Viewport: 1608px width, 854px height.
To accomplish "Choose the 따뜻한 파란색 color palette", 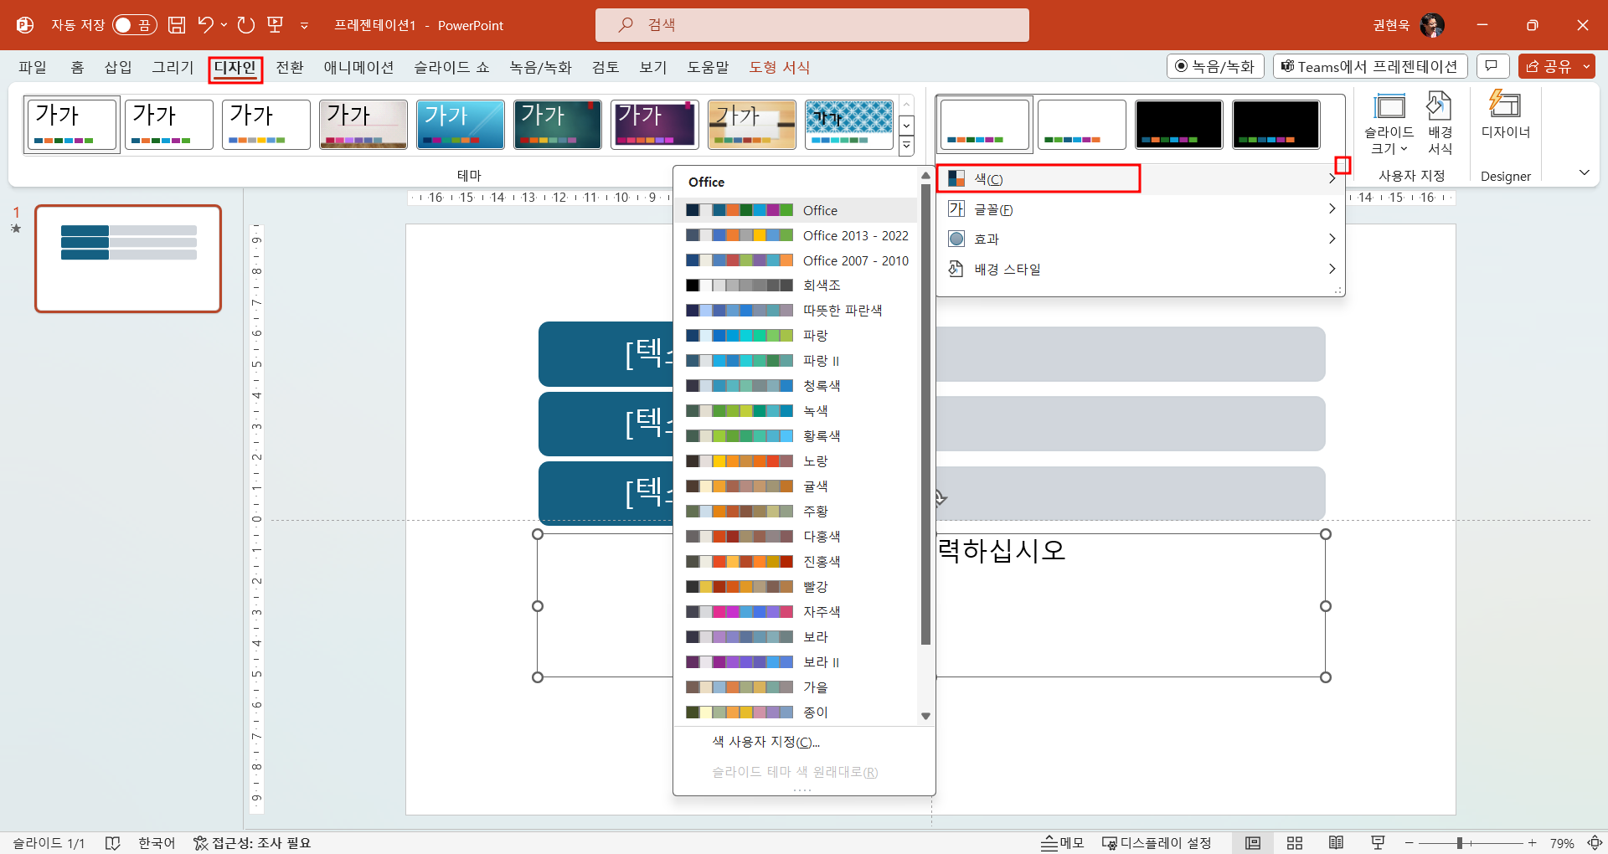I will [x=796, y=311].
